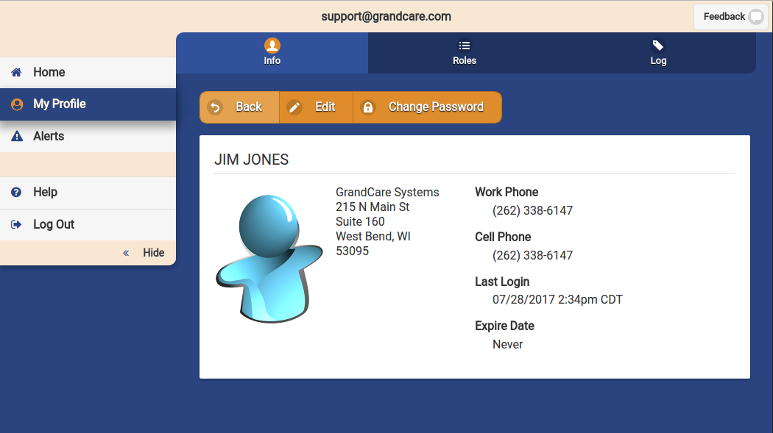Click the Feedback speech bubble icon
Viewport: 773px width, 433px height.
coord(756,17)
